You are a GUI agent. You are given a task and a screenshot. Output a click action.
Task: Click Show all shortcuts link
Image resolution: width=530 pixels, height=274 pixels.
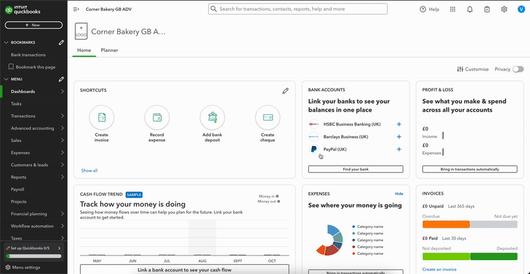coord(89,170)
